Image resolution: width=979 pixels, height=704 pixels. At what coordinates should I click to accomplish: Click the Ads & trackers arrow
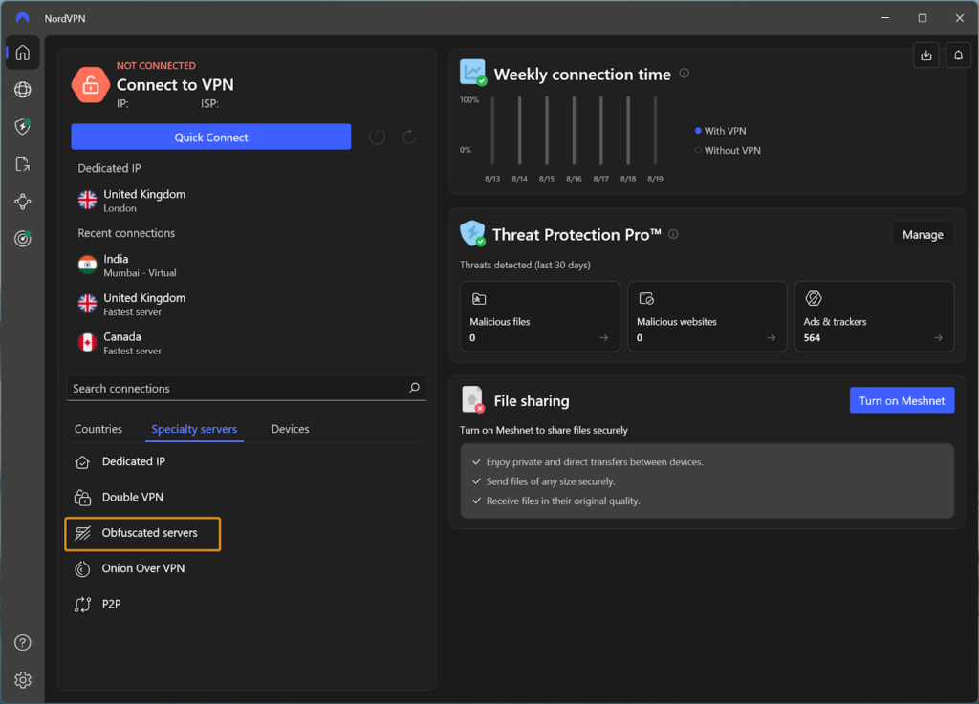coord(938,337)
